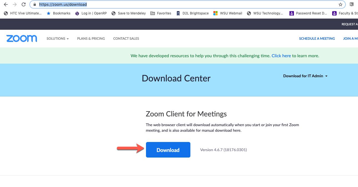The height and width of the screenshot is (187, 358).
Task: Click the browser back arrow
Action: point(6,4)
